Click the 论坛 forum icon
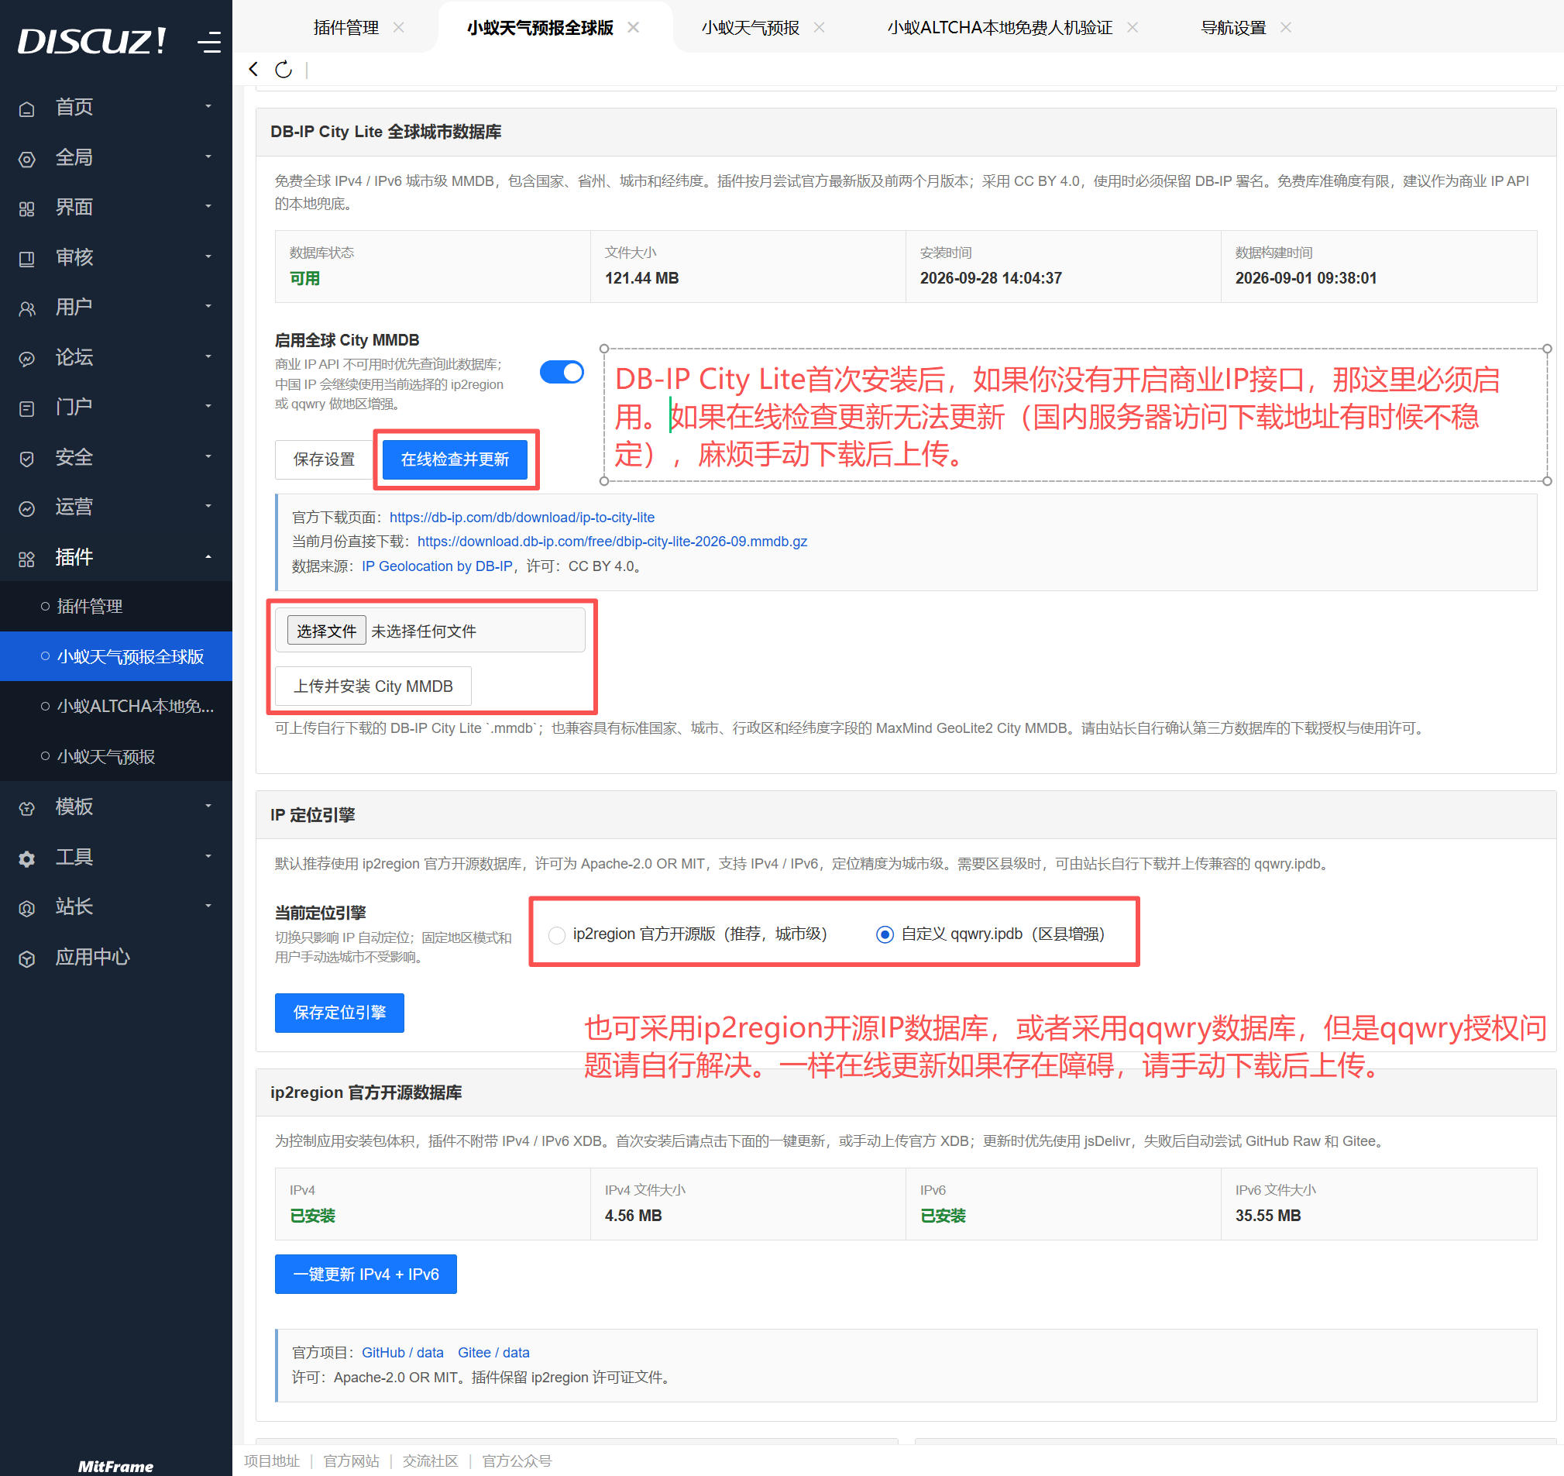 point(27,358)
